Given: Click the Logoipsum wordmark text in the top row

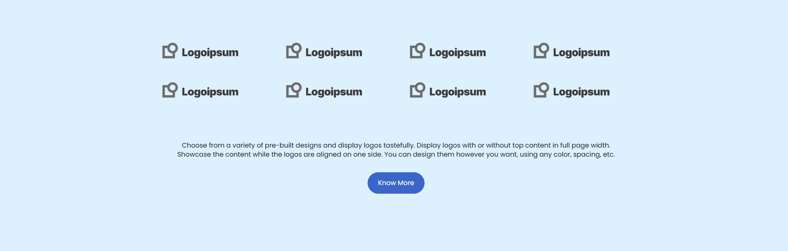Looking at the screenshot, I should pos(210,52).
